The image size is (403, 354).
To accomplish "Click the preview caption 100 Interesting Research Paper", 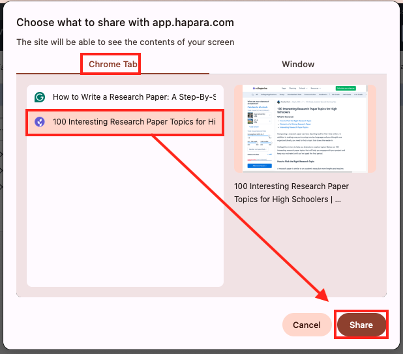I will (x=291, y=193).
